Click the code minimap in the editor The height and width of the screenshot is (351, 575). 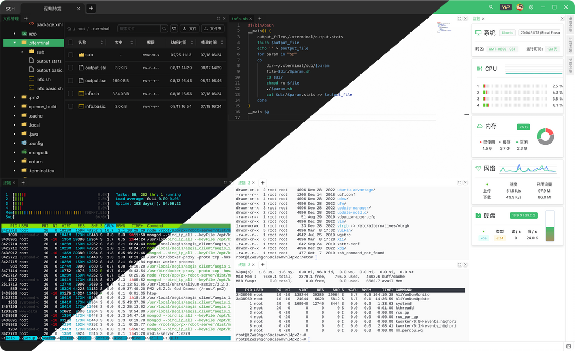coord(443,28)
